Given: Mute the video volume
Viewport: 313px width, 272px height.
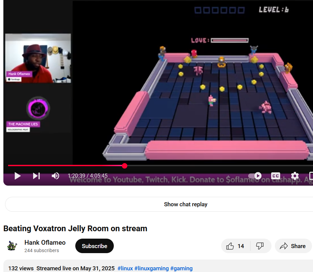Looking at the screenshot, I should pyautogui.click(x=55, y=176).
